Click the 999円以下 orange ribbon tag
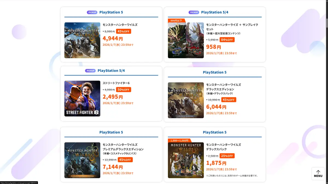 (x=176, y=20)
